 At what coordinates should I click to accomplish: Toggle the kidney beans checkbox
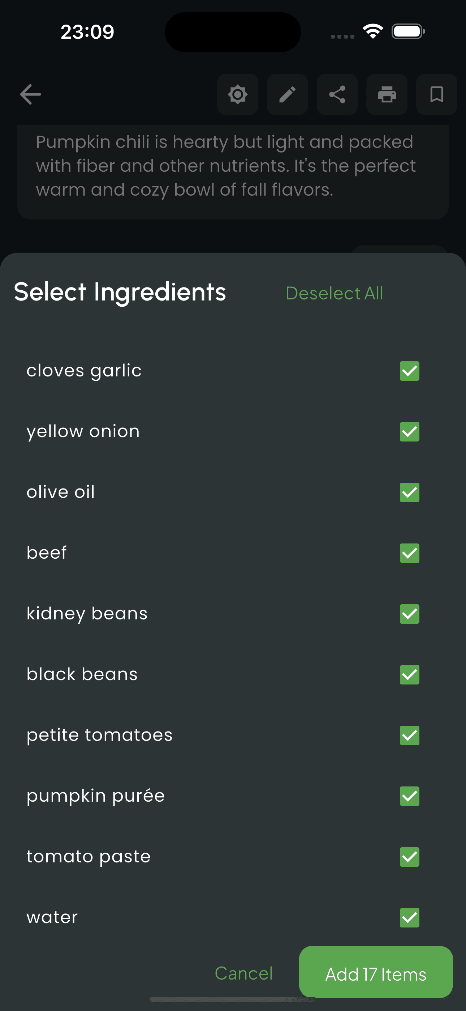[409, 614]
